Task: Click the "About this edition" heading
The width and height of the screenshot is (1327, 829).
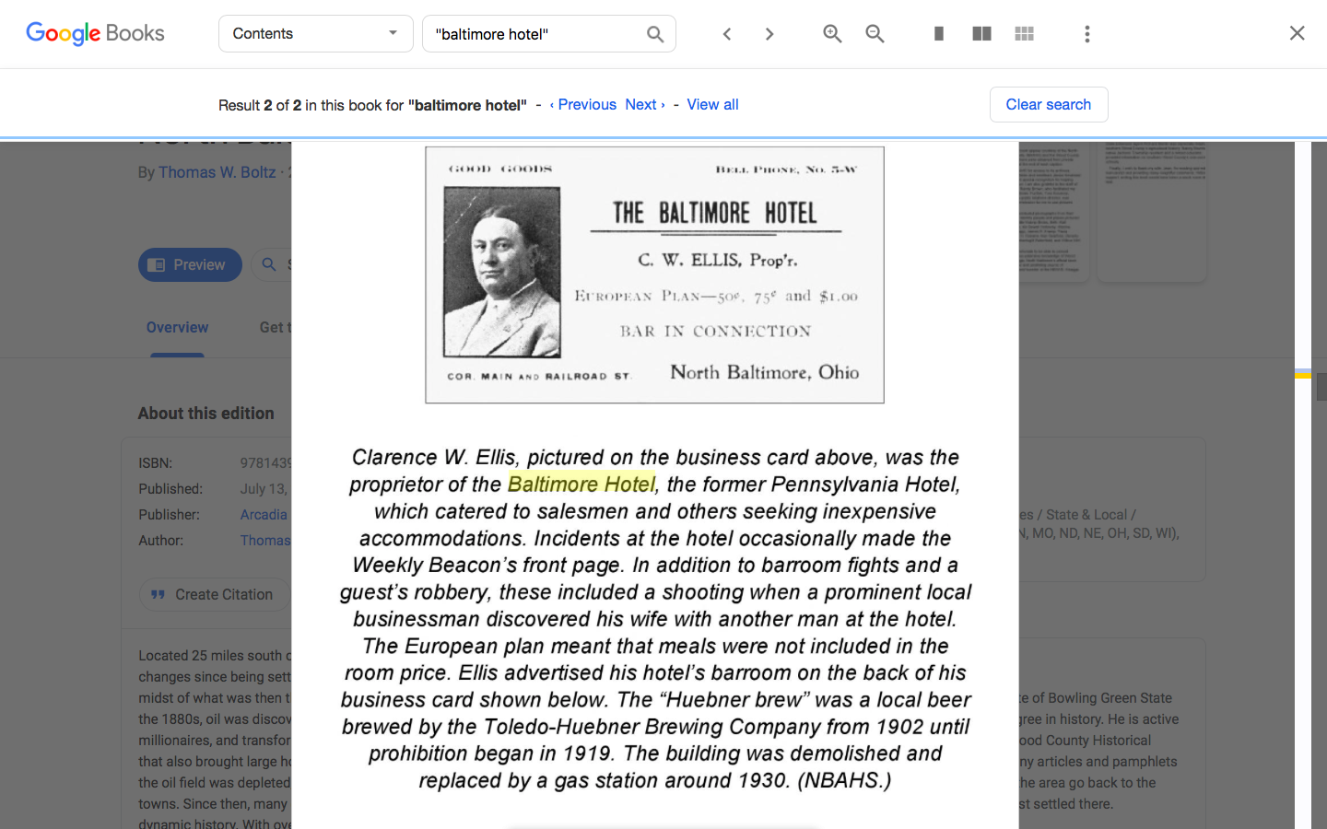Action: (x=206, y=414)
